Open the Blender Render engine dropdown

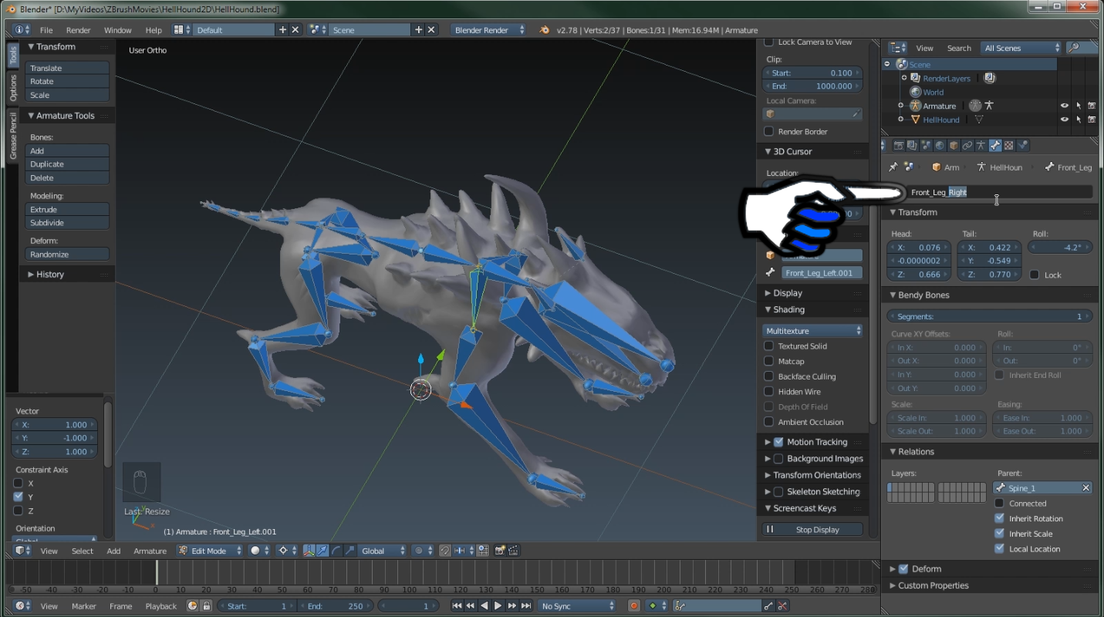tap(488, 30)
